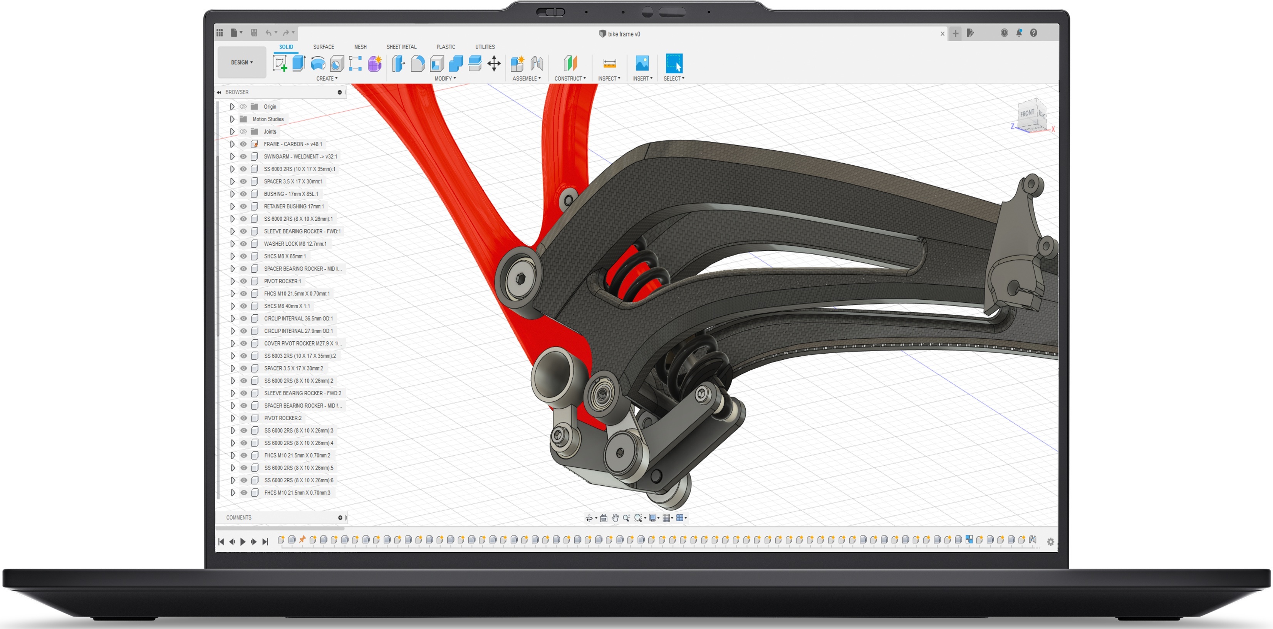Expand the SWINGARM - WELDMENT component

pos(232,157)
